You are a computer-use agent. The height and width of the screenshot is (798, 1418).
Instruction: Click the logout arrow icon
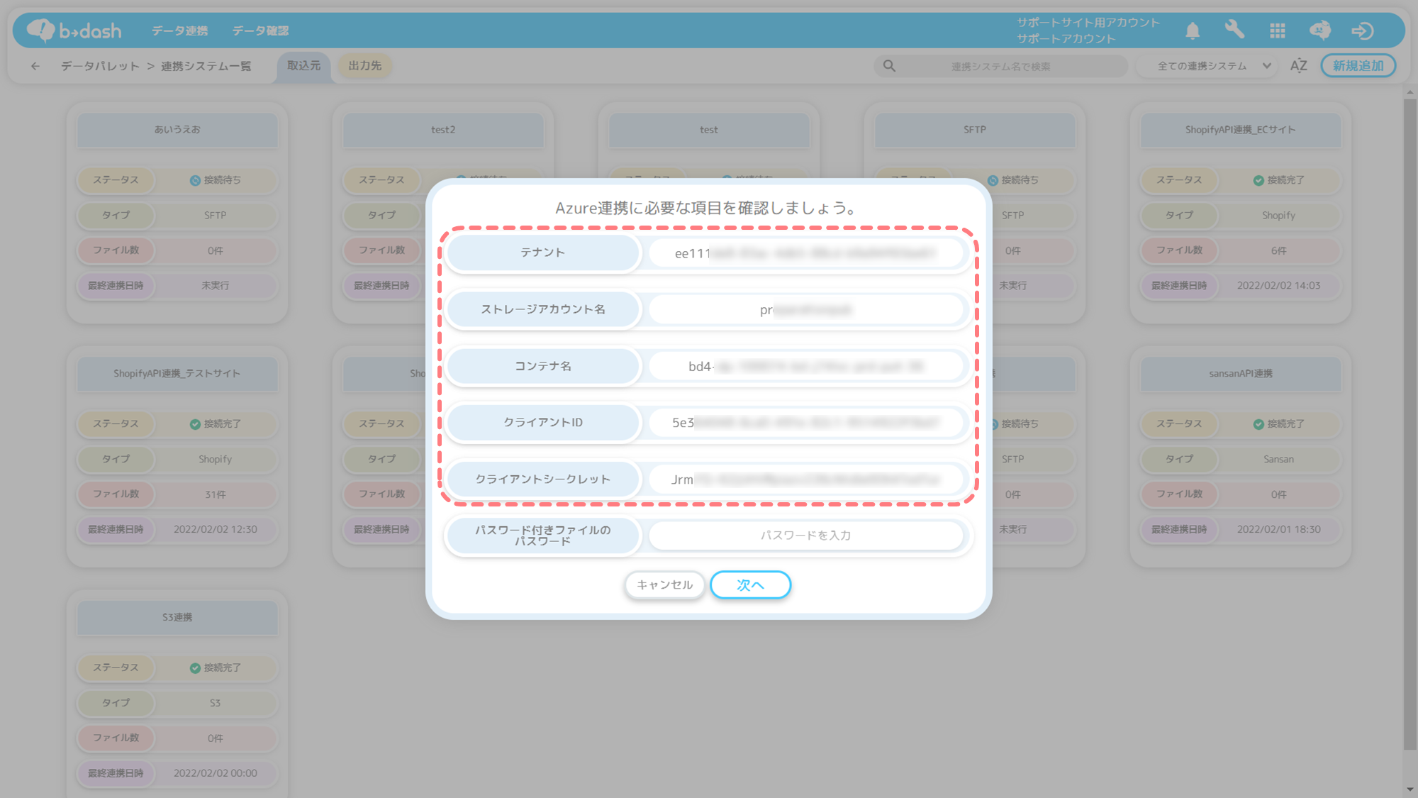tap(1363, 31)
